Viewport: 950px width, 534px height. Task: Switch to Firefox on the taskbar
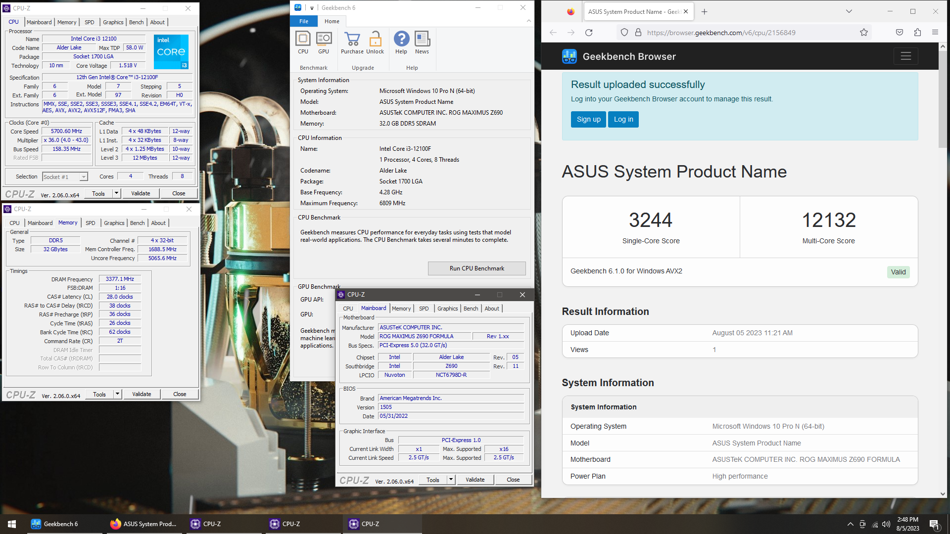click(x=143, y=524)
